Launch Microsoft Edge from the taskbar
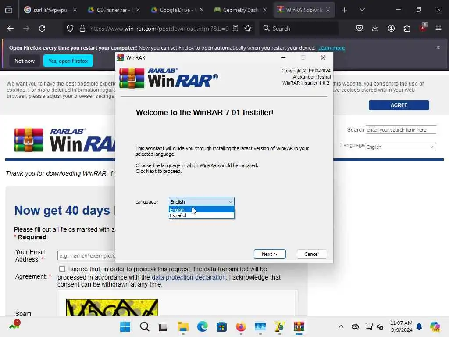Screen dimensions: 449x337 pos(202,326)
